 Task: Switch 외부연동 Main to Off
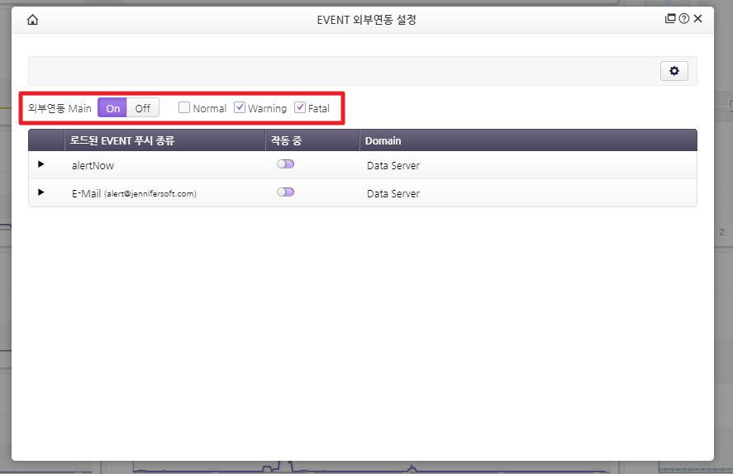(x=143, y=108)
